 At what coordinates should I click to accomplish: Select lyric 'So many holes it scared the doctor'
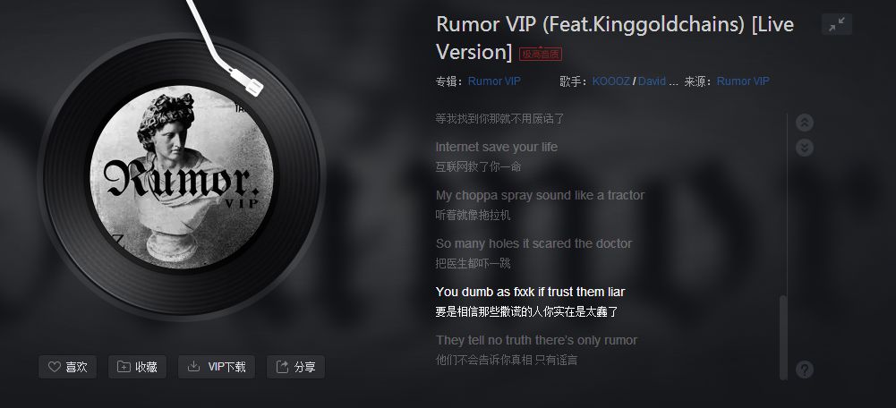point(533,243)
